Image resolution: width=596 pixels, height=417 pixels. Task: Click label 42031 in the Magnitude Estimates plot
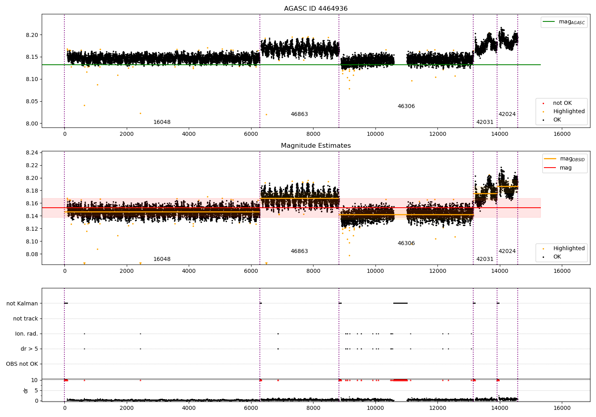point(485,259)
